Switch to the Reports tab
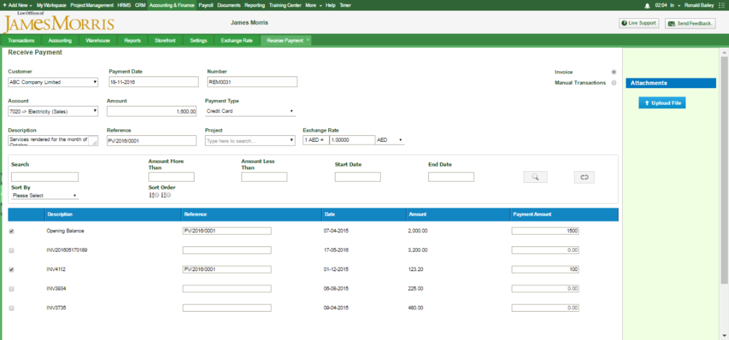729x340 pixels. coord(132,41)
